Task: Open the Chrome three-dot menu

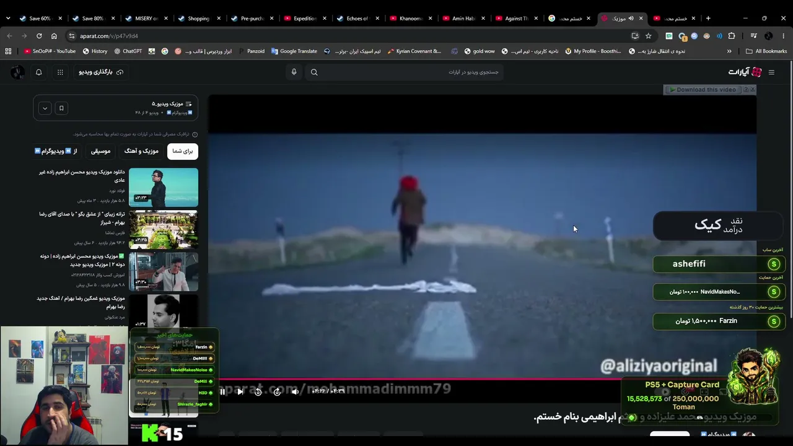Action: click(x=784, y=36)
